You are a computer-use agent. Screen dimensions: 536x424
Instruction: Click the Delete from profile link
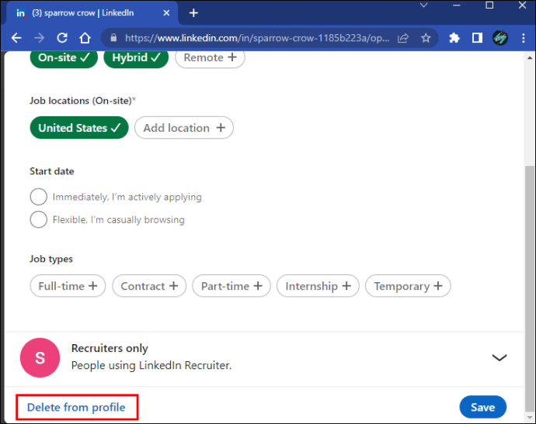tap(76, 407)
